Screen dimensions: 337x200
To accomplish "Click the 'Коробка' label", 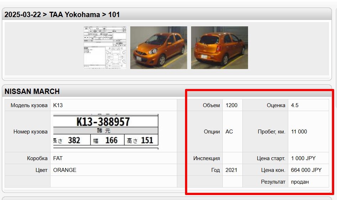I will [37, 158].
